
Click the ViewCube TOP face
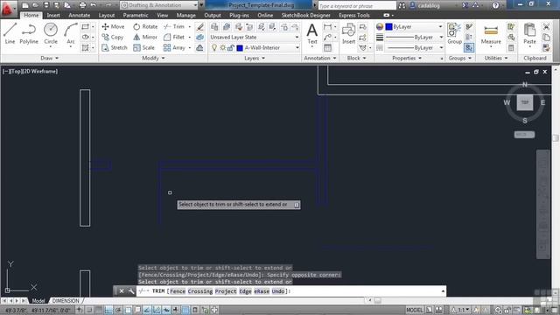525,102
